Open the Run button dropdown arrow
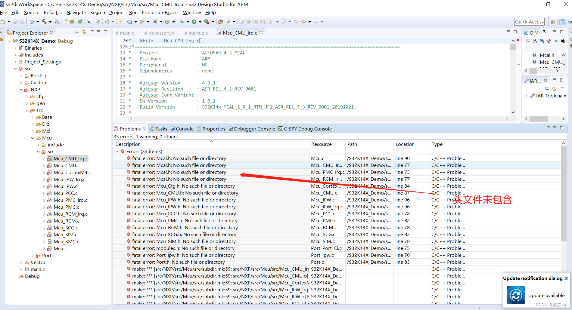 pos(200,22)
